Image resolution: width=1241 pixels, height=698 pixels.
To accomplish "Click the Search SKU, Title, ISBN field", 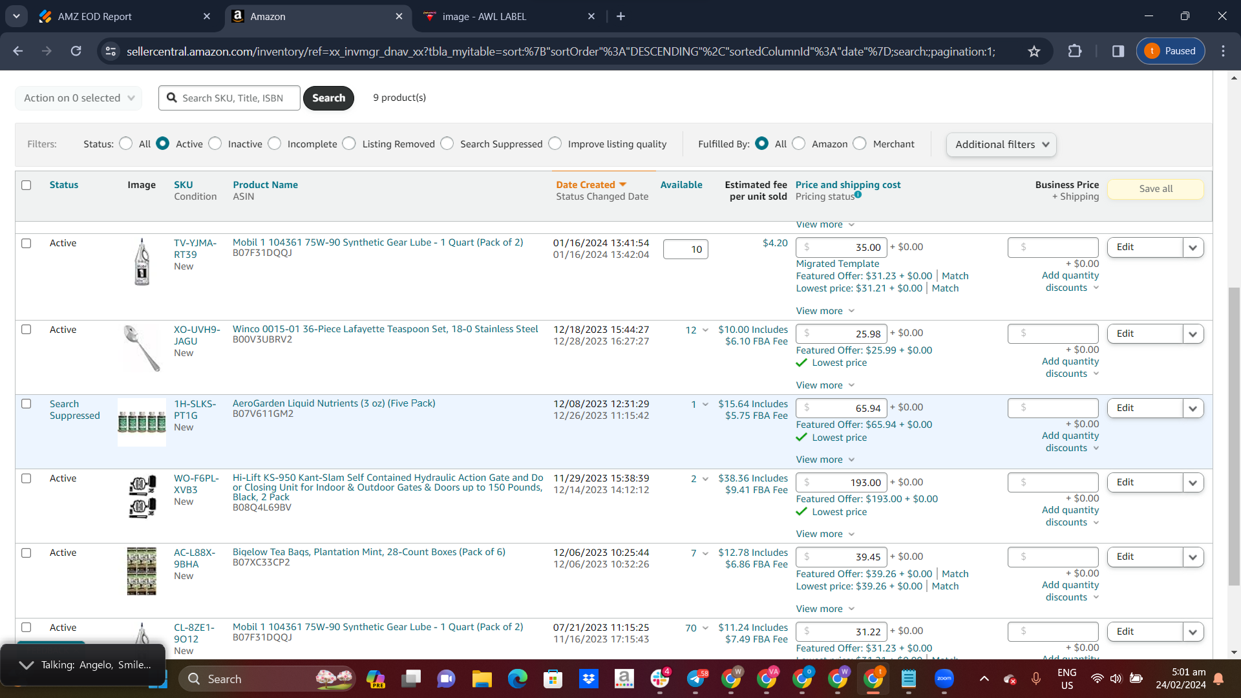I will [x=229, y=98].
